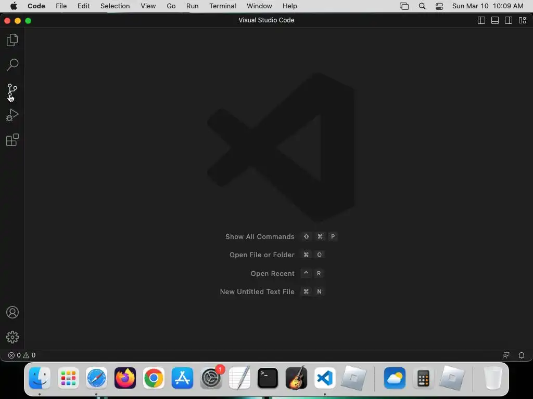Open the Apple menu
533x399 pixels.
click(14, 6)
